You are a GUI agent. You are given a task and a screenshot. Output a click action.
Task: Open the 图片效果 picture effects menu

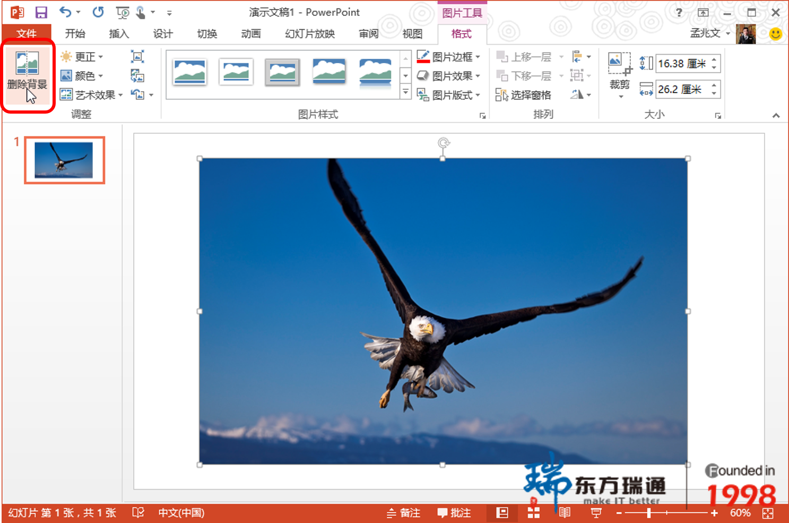coord(448,75)
